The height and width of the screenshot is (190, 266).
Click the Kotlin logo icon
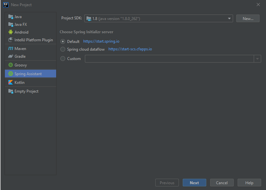click(11, 83)
